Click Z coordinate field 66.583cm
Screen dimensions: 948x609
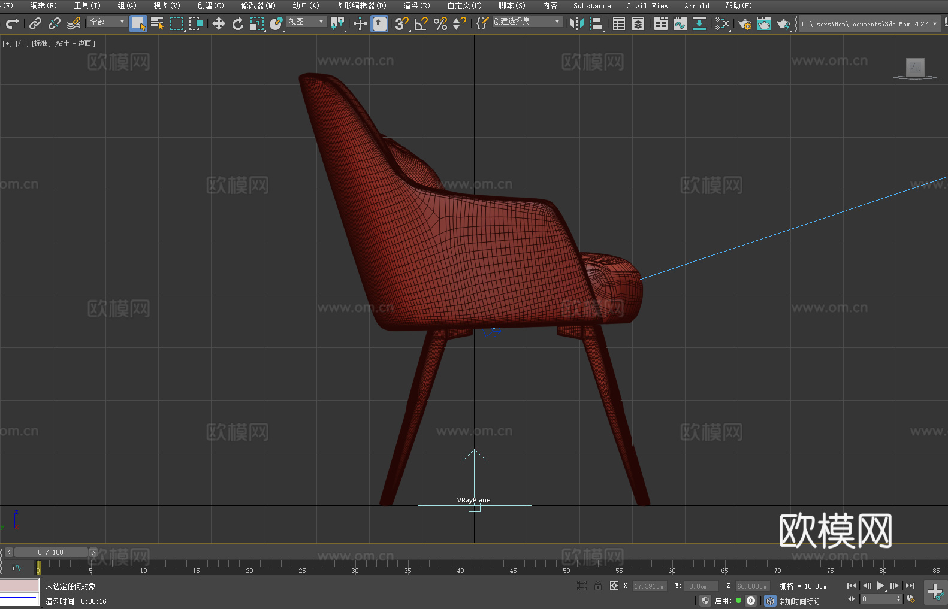[x=752, y=586]
